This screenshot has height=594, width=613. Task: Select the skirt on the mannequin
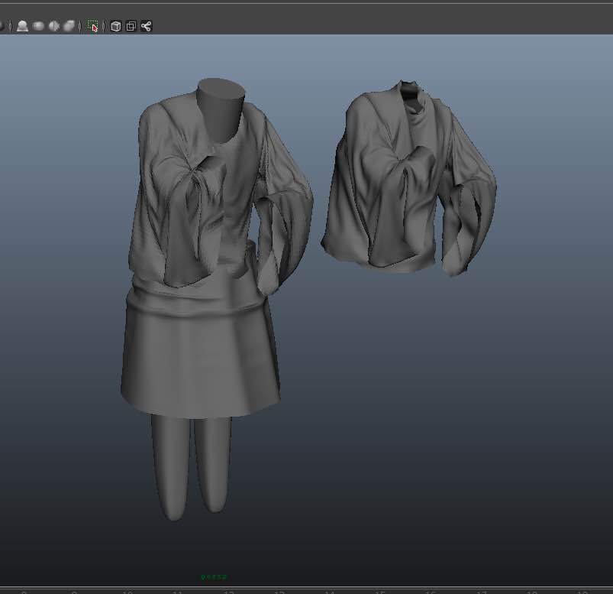click(x=199, y=352)
